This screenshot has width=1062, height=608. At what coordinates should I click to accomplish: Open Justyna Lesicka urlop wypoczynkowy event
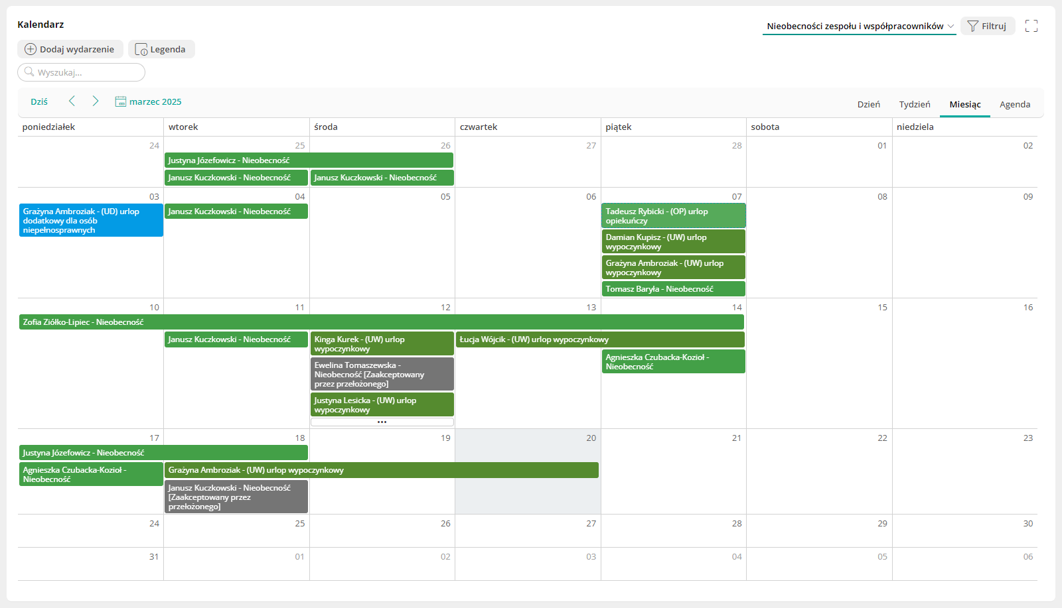(x=382, y=404)
